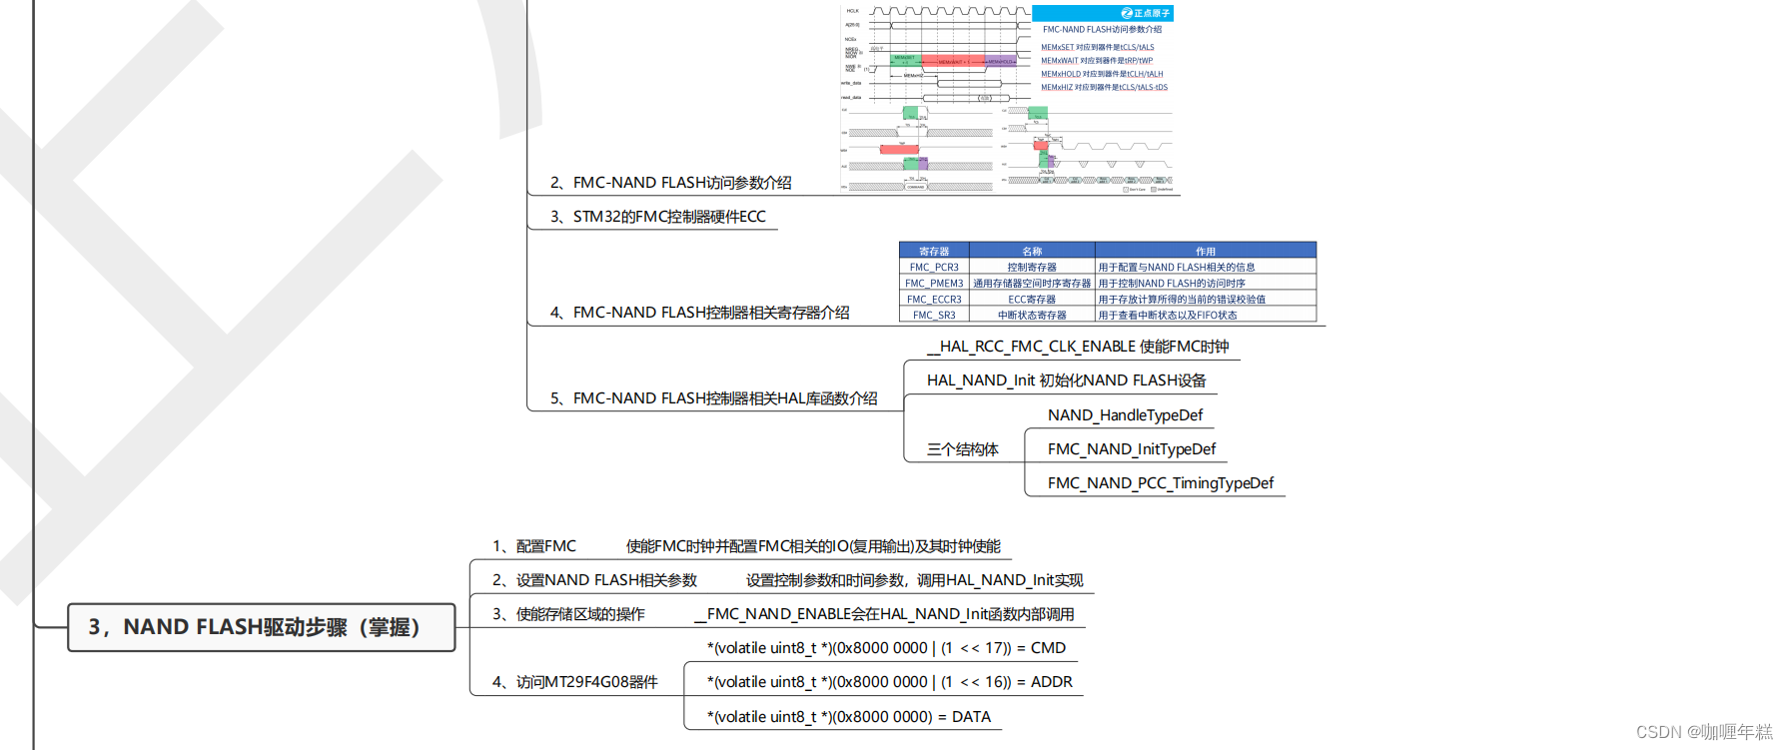Screen dimensions: 1788x750
Task: Select node '2、设置NAND FLASH相关参数'
Action: [594, 580]
